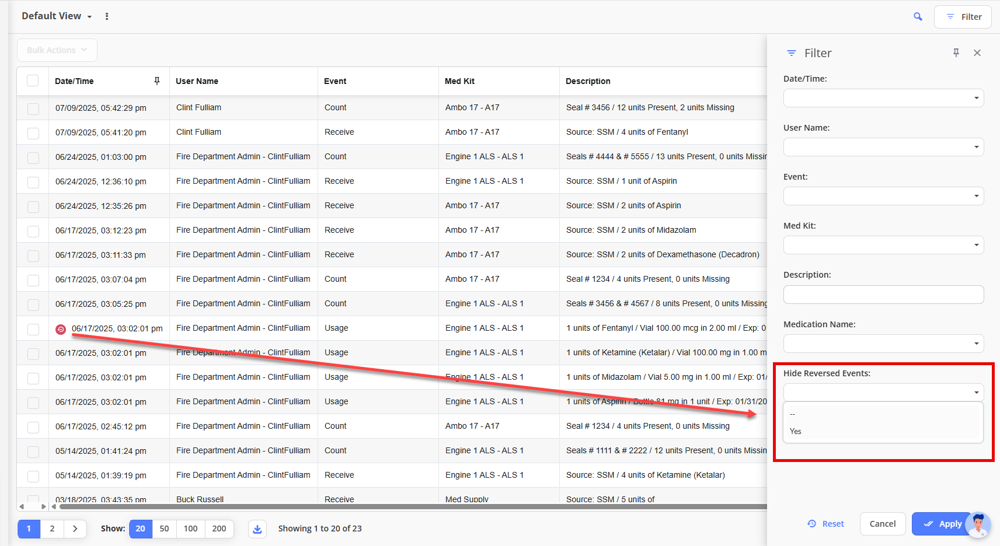Close the Filter panel

[977, 53]
